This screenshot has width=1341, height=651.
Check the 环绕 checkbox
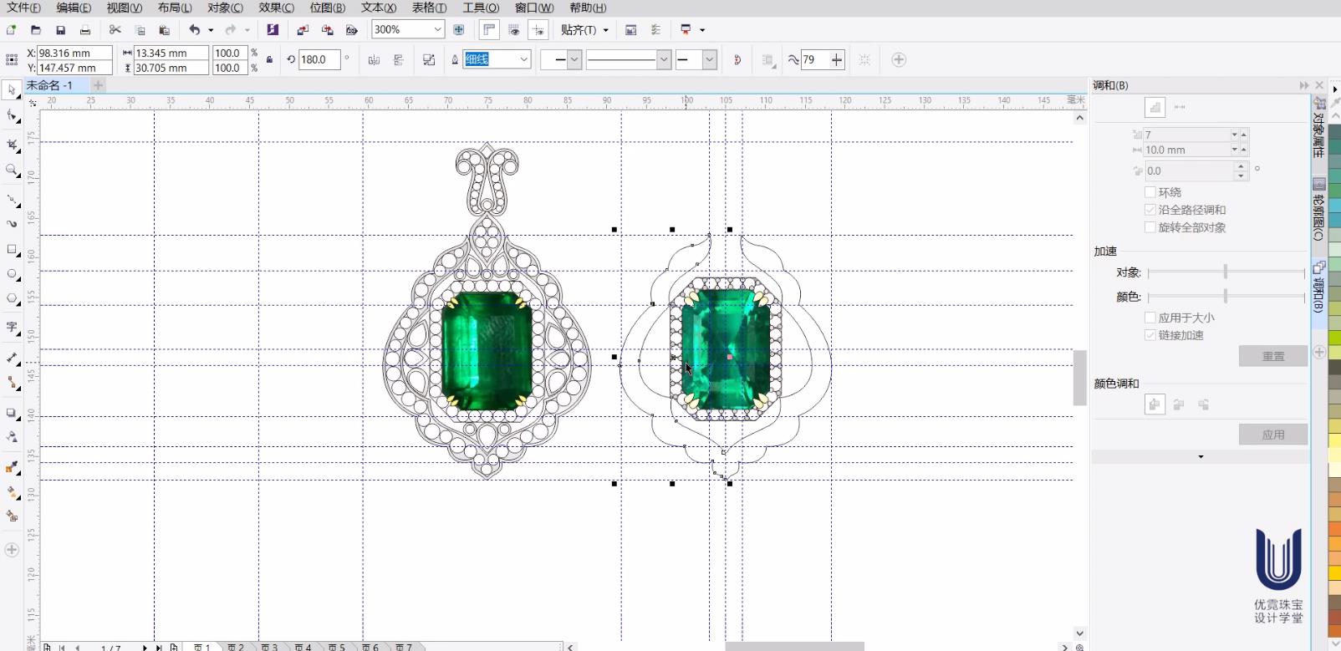pos(1150,192)
